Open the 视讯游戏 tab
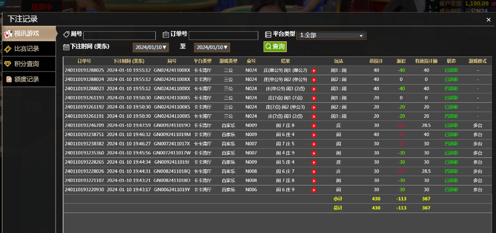496x233 pixels. [x=28, y=33]
